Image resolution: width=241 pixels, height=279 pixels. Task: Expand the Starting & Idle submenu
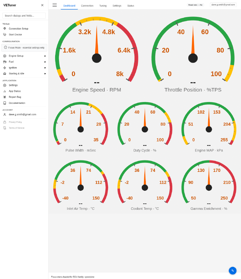coord(45,73)
